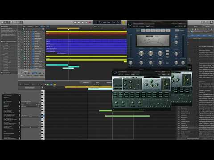Screen dimensions: 214x160
Task: Click the red record button
Action: pos(90,22)
